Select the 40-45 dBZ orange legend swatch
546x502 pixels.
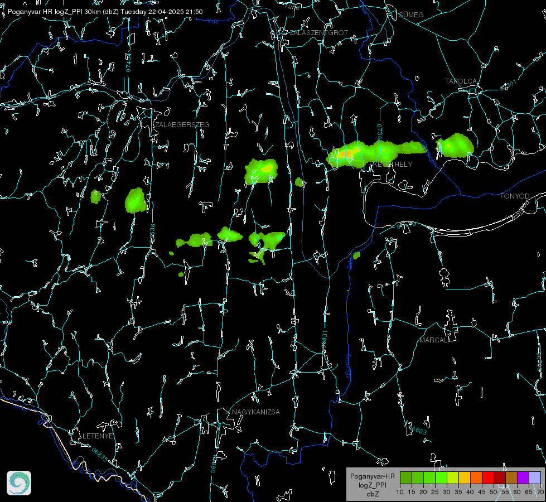tap(476, 477)
